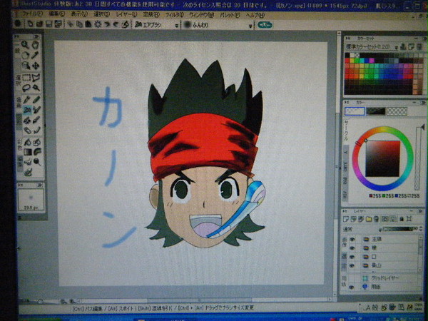Hide the 髪山 layer
Screen dimensions: 428x321
tap(352, 265)
